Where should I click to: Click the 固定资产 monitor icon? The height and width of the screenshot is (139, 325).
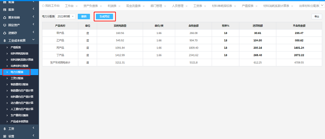5,25
